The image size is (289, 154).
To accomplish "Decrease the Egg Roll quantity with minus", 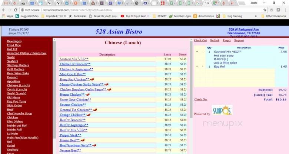I will (x=202, y=66).
